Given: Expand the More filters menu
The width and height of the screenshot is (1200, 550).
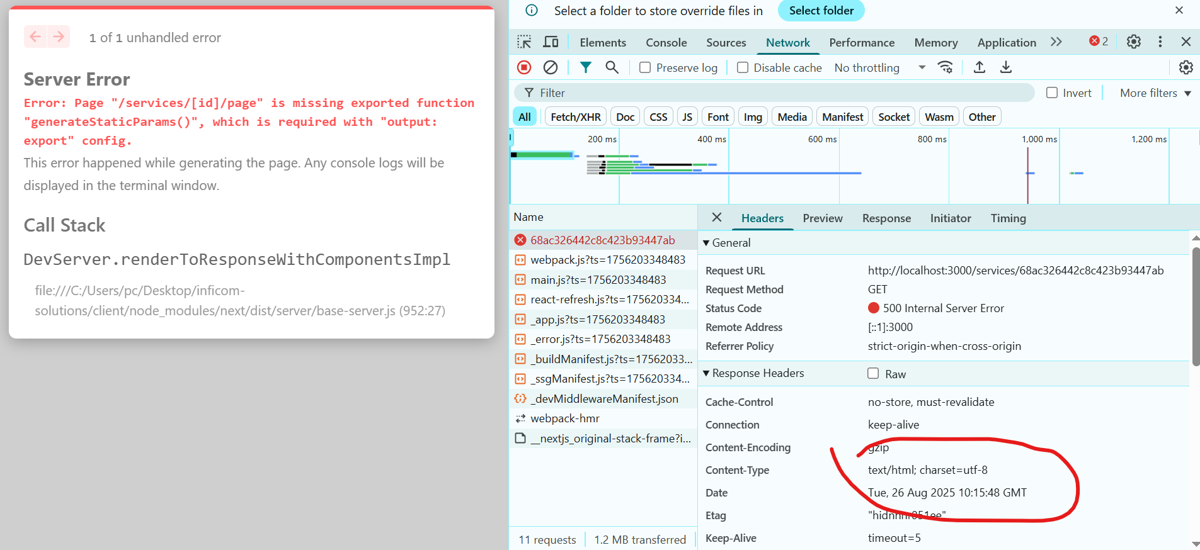Looking at the screenshot, I should click(x=1155, y=93).
